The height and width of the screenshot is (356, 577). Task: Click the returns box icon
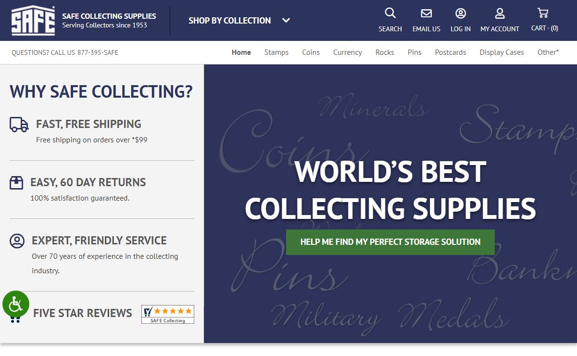[x=16, y=183]
